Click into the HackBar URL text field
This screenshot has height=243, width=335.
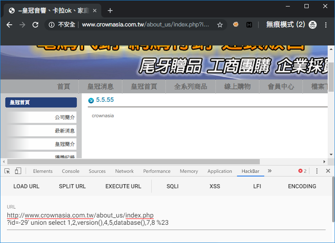click(x=166, y=219)
